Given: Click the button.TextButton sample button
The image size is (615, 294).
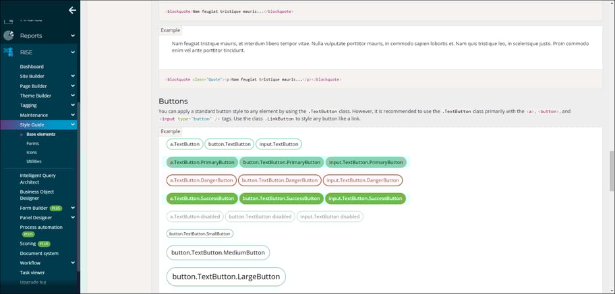Looking at the screenshot, I should [x=229, y=144].
